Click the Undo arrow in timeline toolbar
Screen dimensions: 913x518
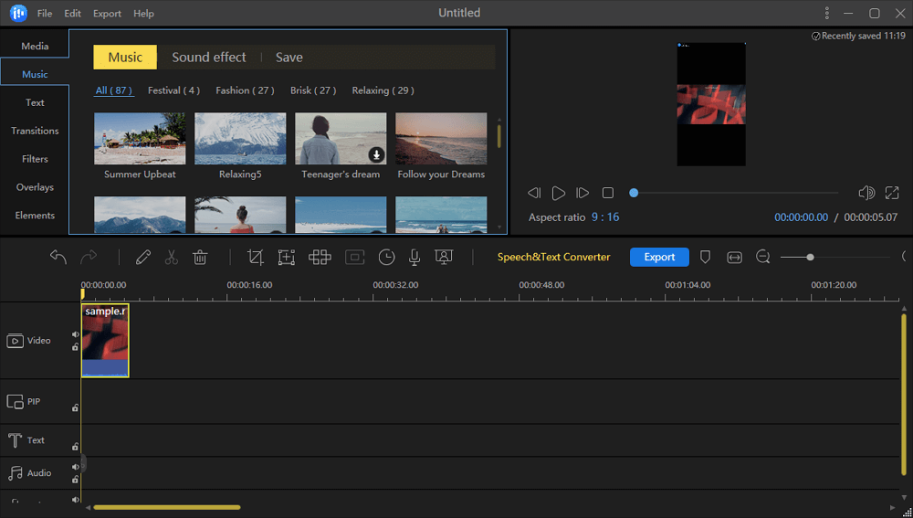click(58, 258)
